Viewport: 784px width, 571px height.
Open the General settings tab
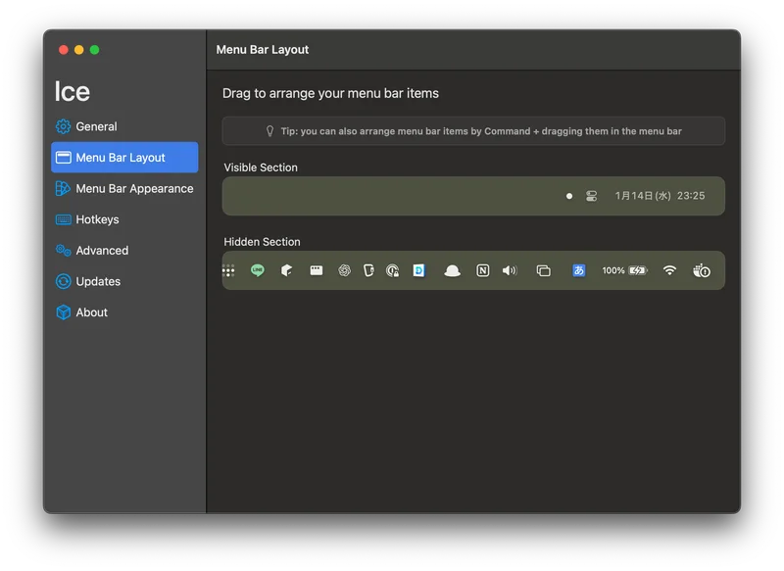tap(96, 126)
